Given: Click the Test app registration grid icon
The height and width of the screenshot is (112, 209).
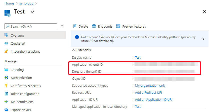Looking at the screenshot, I should click(x=7, y=13).
